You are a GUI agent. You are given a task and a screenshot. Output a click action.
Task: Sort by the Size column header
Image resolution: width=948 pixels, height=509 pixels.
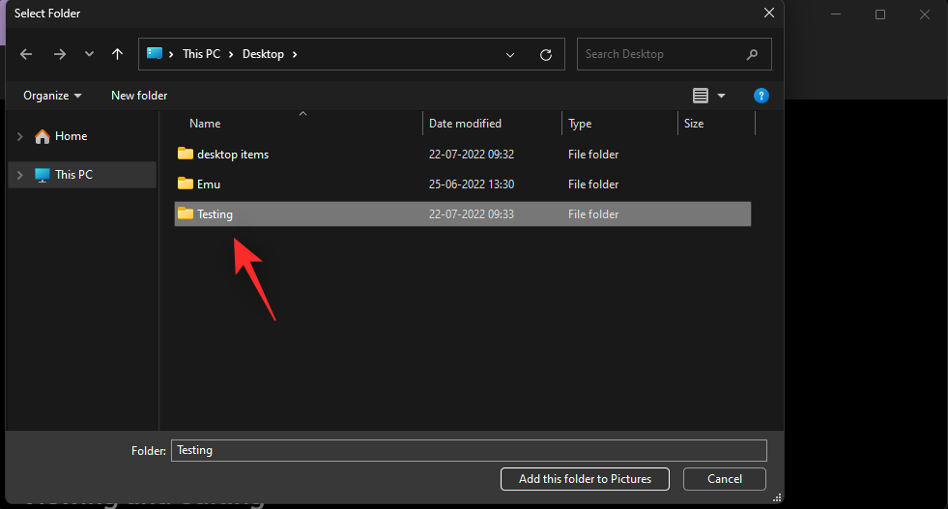(694, 124)
